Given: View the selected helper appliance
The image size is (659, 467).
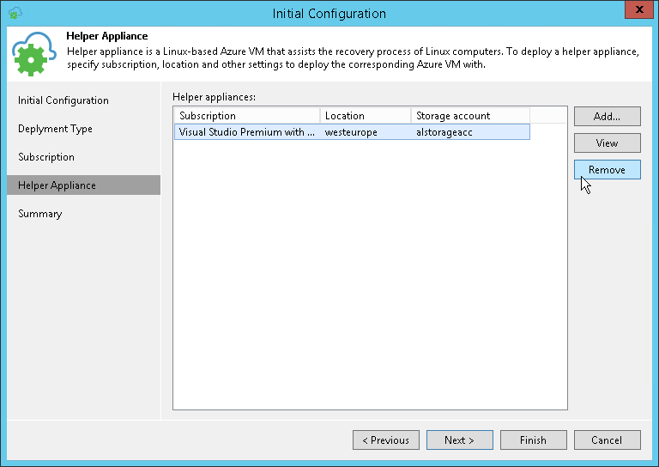Looking at the screenshot, I should click(x=607, y=143).
